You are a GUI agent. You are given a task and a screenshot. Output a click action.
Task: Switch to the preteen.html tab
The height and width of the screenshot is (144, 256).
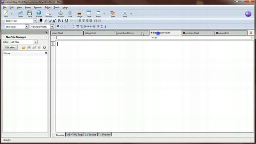[x=198, y=33]
